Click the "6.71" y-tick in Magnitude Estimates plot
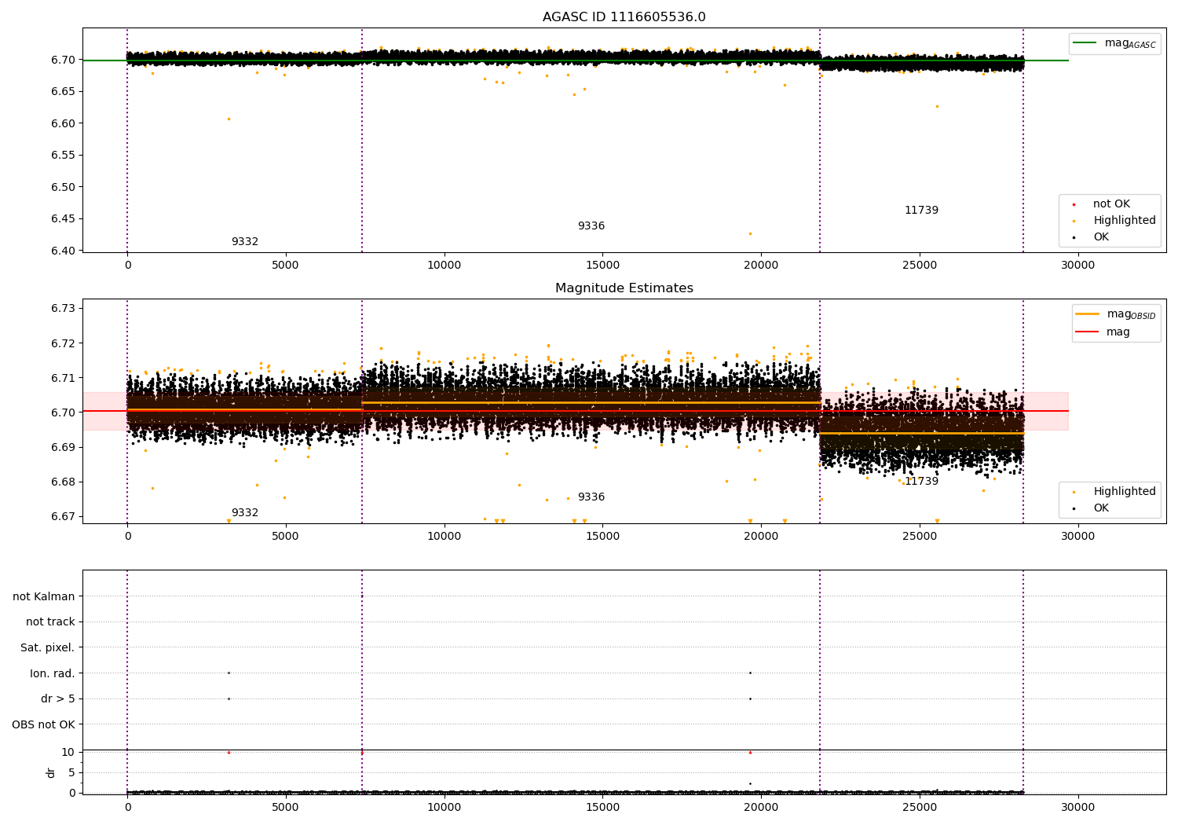 64,378
